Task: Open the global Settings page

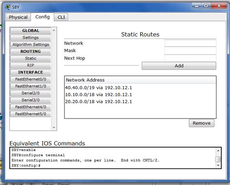Action: [31, 37]
